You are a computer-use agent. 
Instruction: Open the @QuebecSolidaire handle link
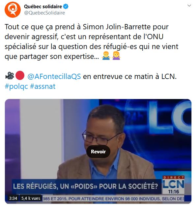pos(44,13)
